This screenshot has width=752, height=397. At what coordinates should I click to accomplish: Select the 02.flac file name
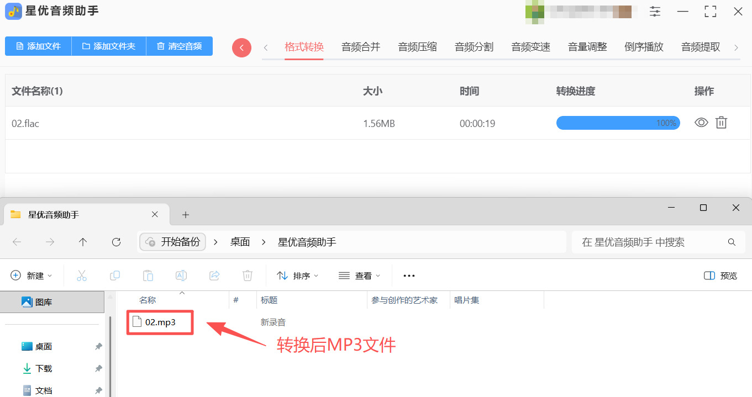(x=25, y=124)
